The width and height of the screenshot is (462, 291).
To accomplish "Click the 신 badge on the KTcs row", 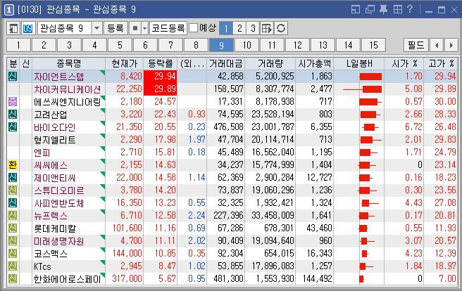I will tap(13, 266).
